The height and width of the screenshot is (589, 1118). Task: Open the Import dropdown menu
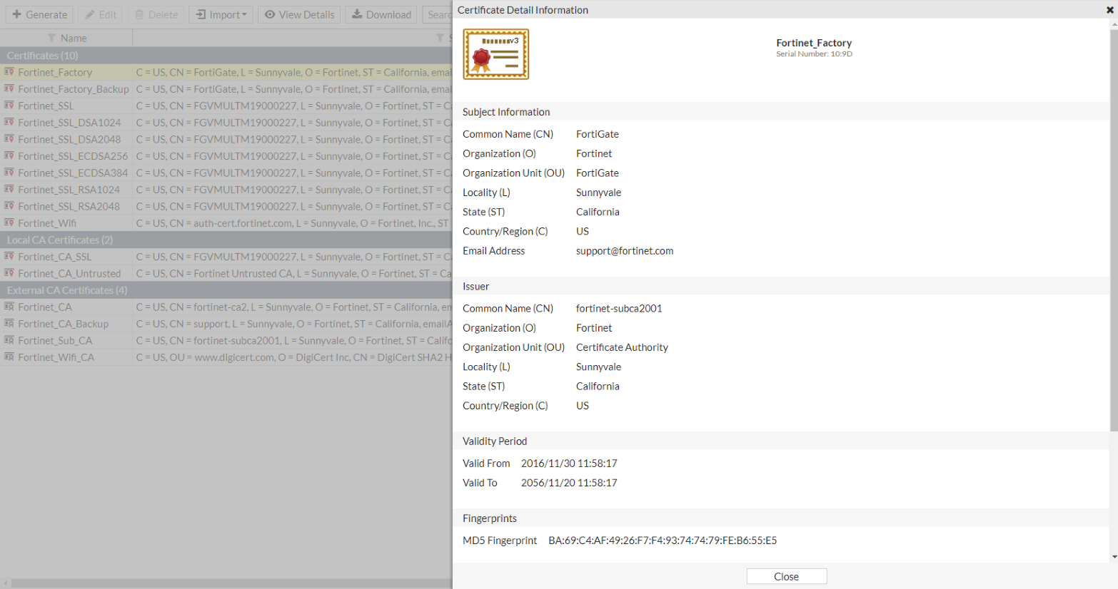tap(221, 14)
